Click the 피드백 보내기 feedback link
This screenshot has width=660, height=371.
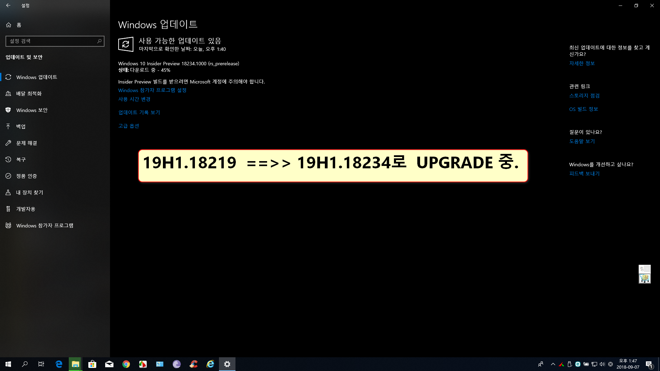pos(584,173)
